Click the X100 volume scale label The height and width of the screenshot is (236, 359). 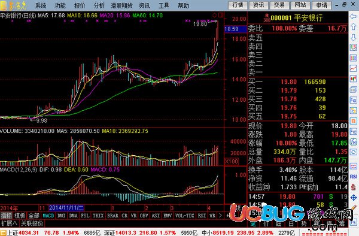coord(232,161)
